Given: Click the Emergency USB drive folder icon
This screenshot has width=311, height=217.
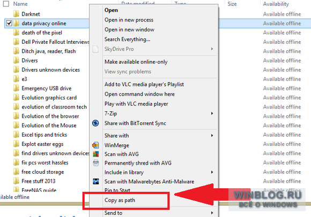Looking at the screenshot, I should pyautogui.click(x=16, y=88).
